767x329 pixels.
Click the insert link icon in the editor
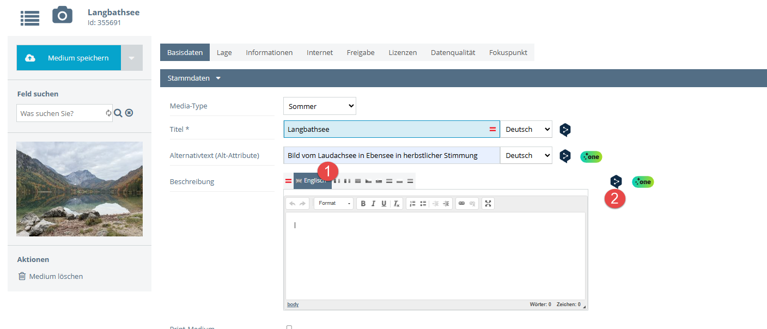coord(461,203)
